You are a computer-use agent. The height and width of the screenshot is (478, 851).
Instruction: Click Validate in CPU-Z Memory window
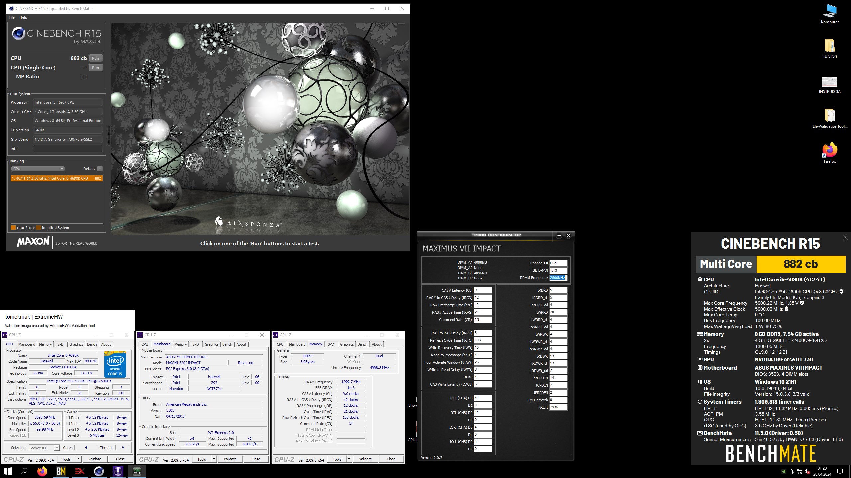click(x=365, y=459)
